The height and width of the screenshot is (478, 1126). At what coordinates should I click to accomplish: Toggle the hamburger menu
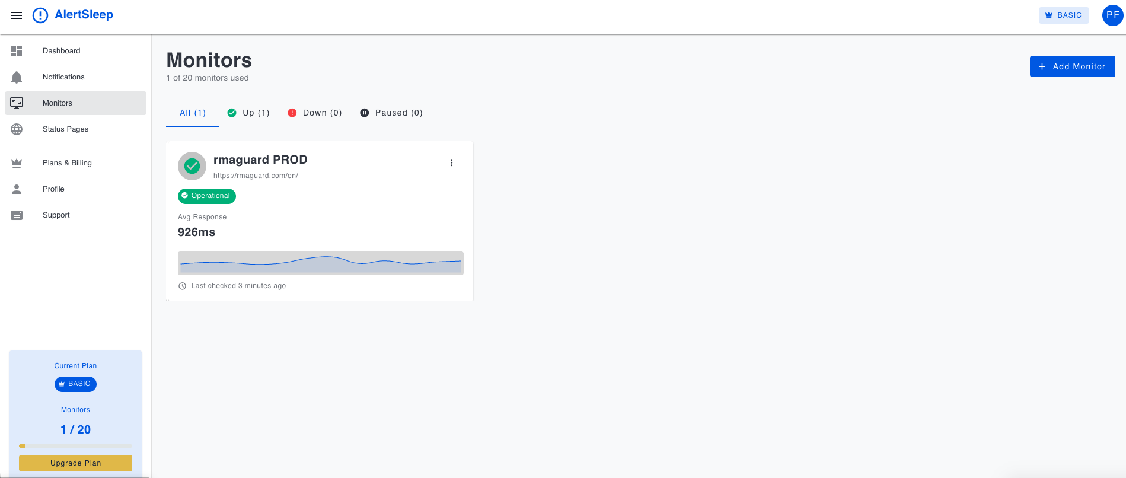click(16, 15)
